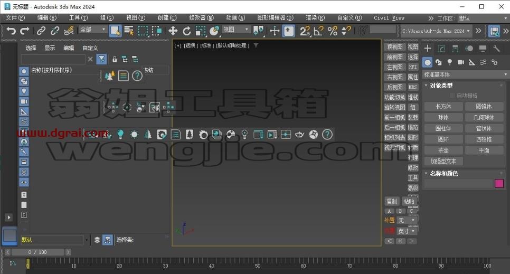Activate the Select and Scale tool
510x274 pixels.
(201, 31)
